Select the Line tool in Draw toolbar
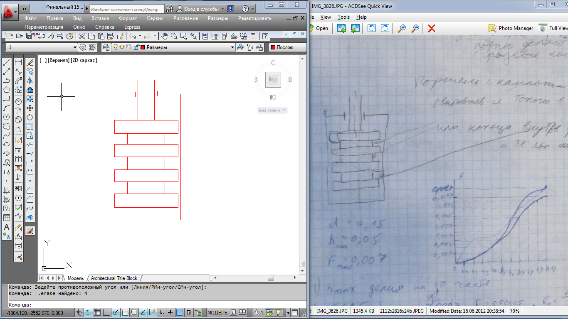Image resolution: width=568 pixels, height=319 pixels. [7, 63]
